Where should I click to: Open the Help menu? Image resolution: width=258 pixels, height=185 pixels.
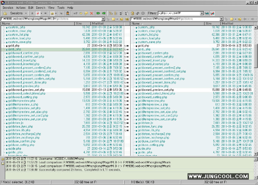[x=70, y=8]
